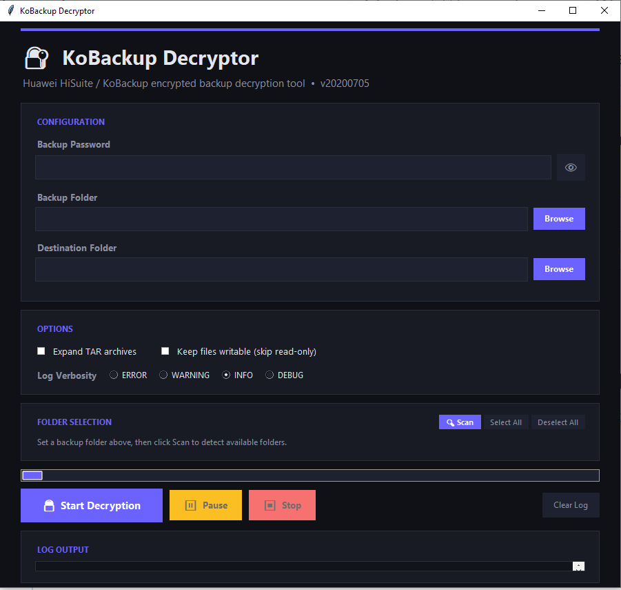Click inside the Log Output text area

point(304,567)
